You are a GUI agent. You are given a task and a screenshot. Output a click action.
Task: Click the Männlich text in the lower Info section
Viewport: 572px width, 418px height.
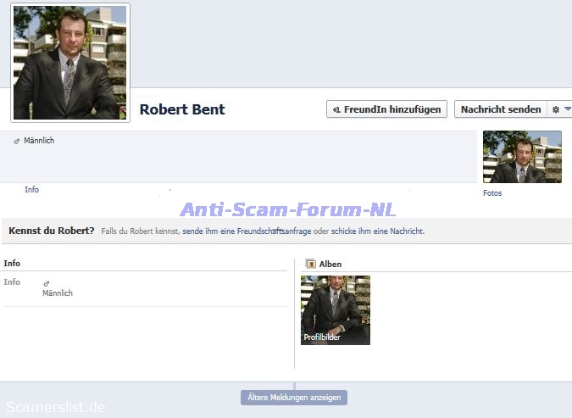tap(58, 293)
